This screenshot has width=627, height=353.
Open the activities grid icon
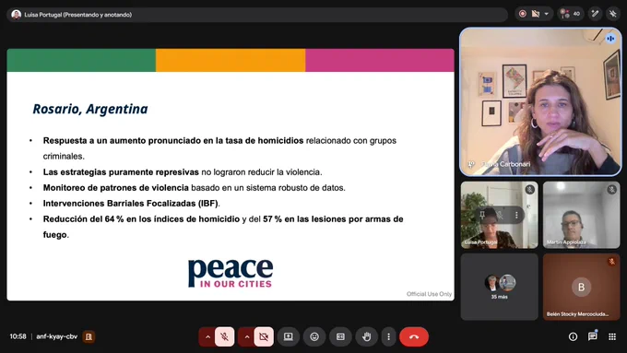click(x=612, y=336)
